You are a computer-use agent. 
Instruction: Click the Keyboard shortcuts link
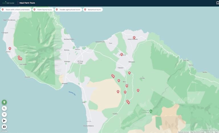coord(183,132)
